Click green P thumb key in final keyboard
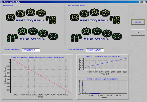This screenshot has width=147, height=102. (x=72, y=40)
